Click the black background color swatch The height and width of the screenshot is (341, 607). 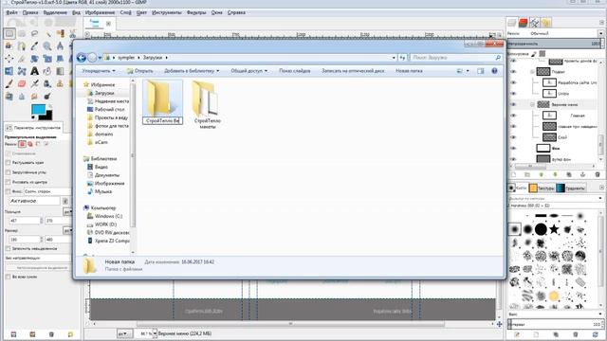pyautogui.click(x=47, y=116)
